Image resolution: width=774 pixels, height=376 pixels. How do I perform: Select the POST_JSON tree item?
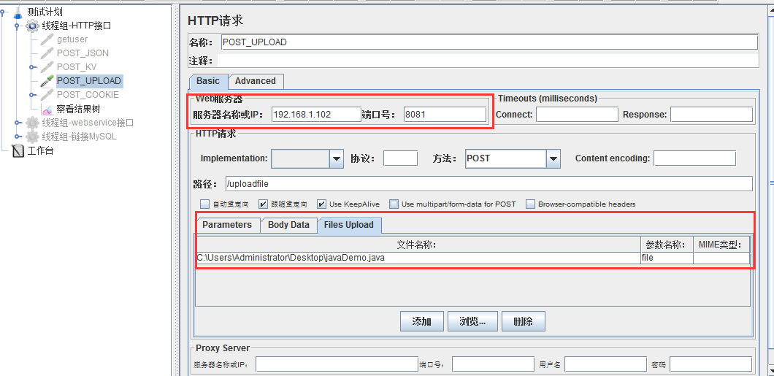point(83,53)
